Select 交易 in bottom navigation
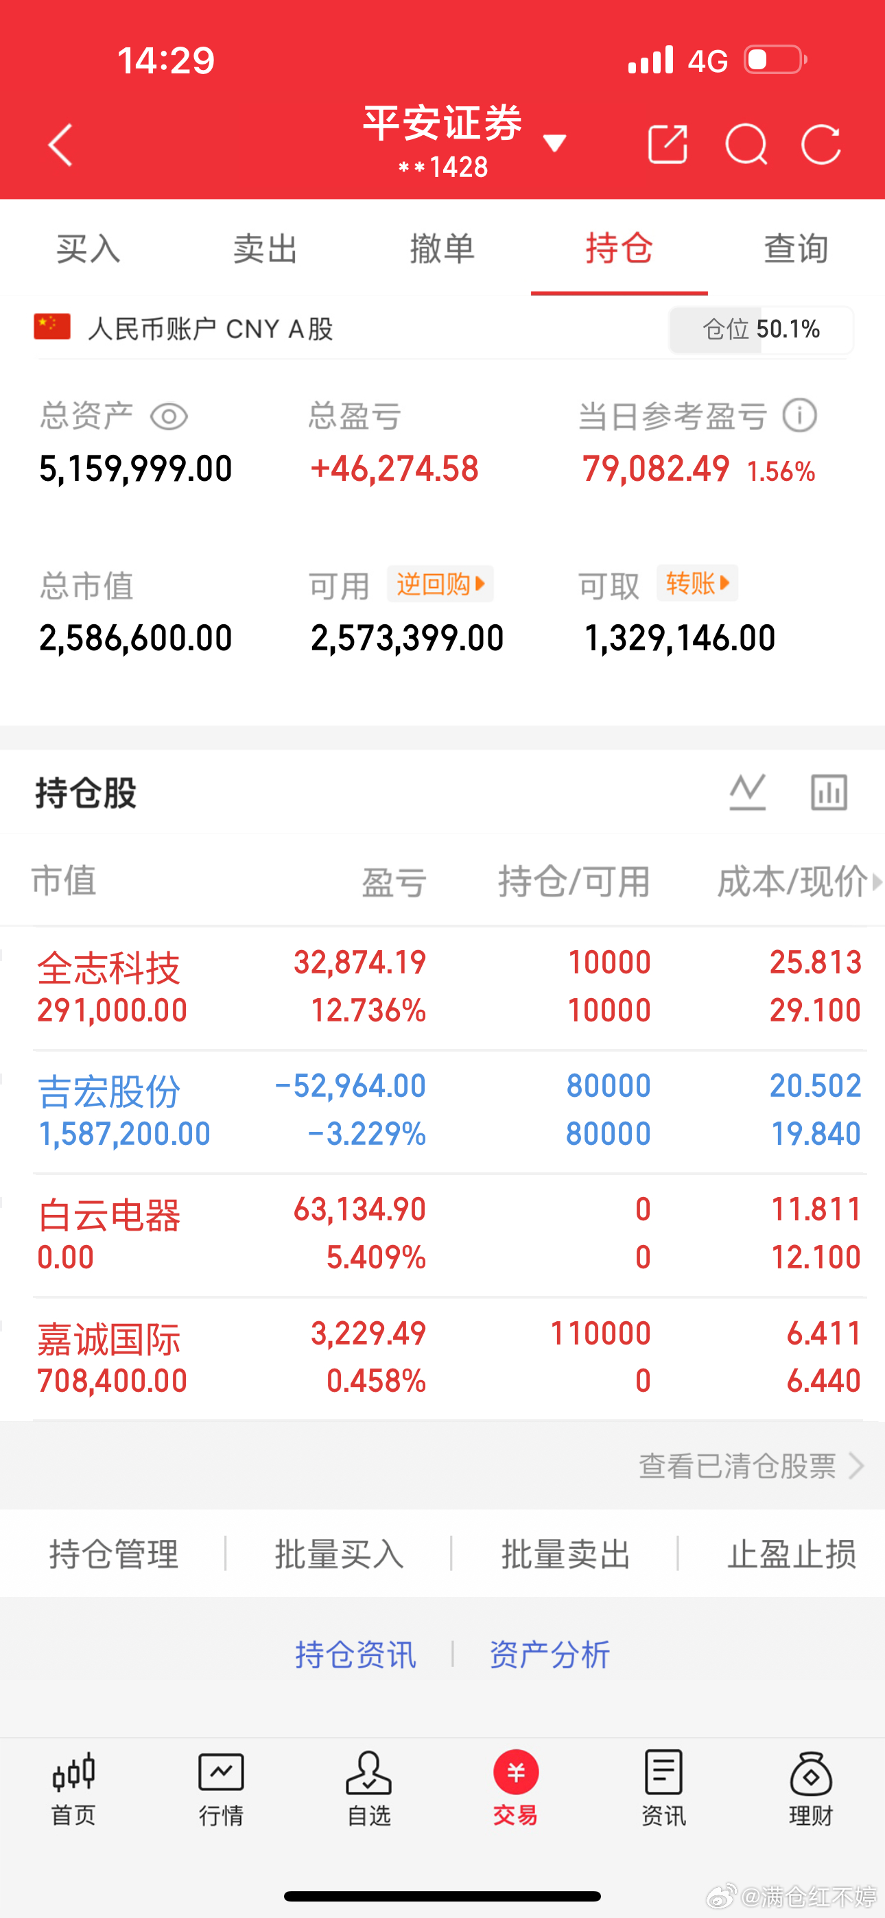Viewport: 885px width, 1918px height. [x=515, y=1788]
